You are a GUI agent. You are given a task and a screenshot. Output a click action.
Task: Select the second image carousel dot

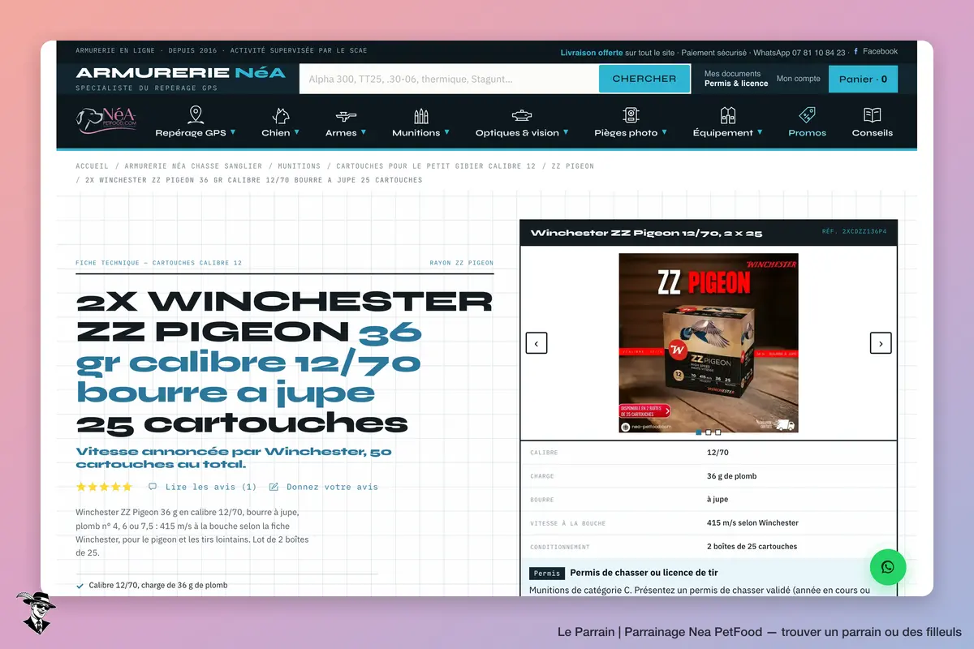click(x=709, y=432)
